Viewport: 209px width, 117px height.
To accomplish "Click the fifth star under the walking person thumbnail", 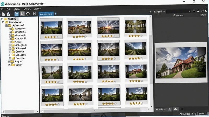I will 86,104.
